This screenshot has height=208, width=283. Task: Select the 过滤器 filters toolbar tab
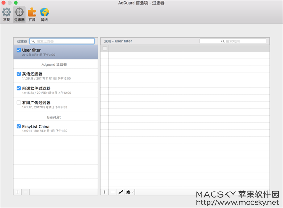click(x=19, y=15)
